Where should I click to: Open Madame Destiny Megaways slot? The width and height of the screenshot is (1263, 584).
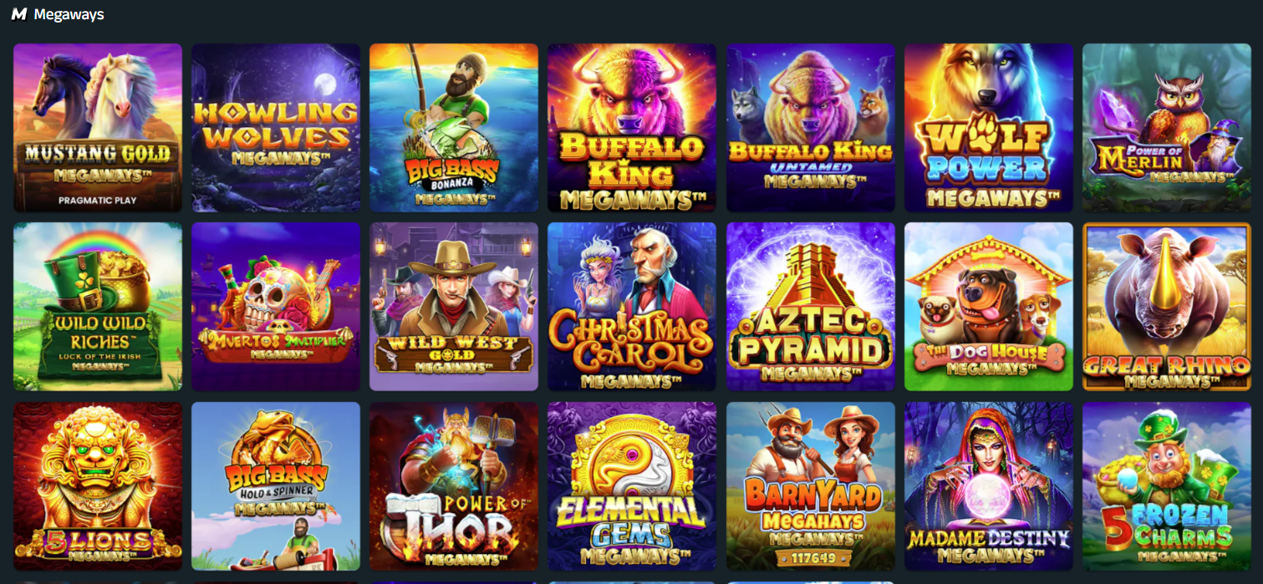(x=989, y=486)
